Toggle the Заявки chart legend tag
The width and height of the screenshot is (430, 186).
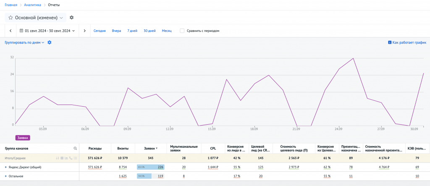click(x=23, y=137)
